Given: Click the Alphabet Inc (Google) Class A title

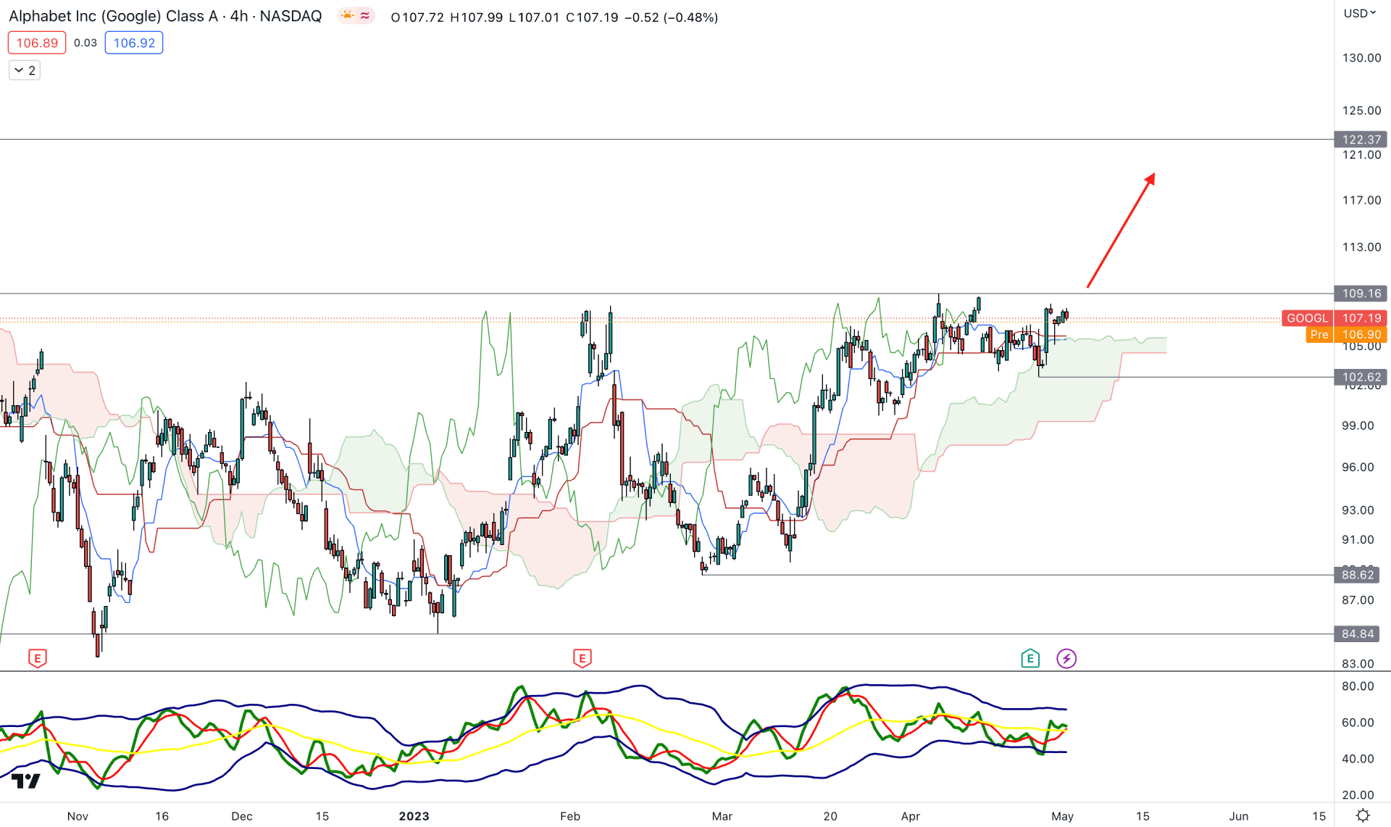Looking at the screenshot, I should (x=113, y=16).
